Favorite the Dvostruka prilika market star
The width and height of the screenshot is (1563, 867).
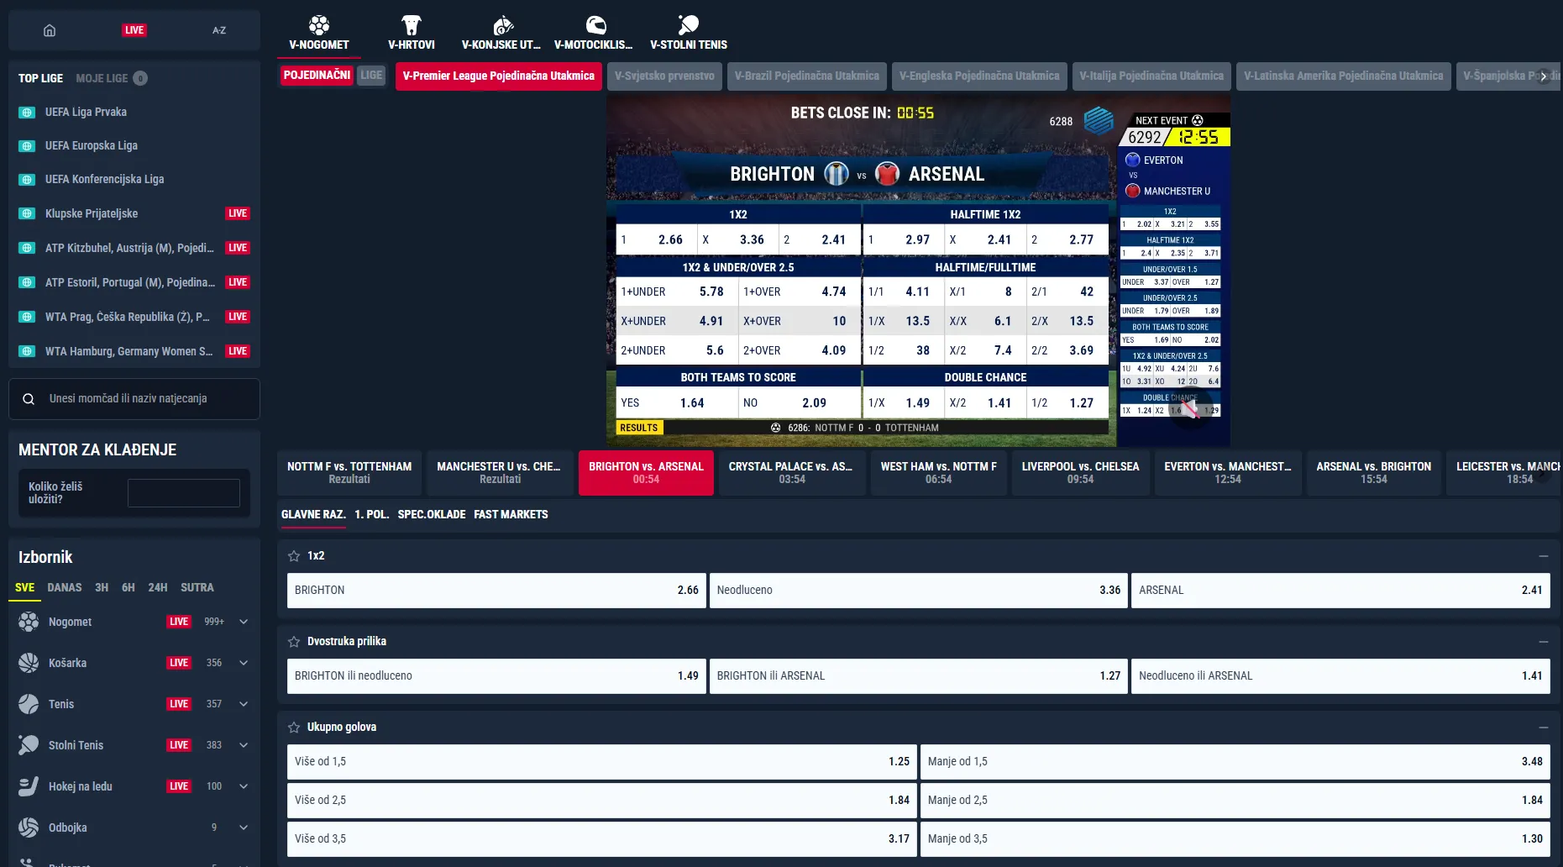[x=294, y=642]
